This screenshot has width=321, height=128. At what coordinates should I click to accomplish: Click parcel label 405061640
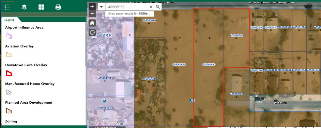click(313, 70)
